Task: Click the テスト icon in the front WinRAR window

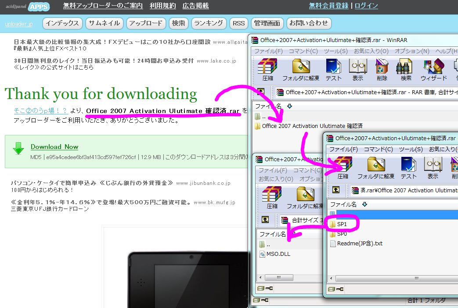Action: coord(408,167)
